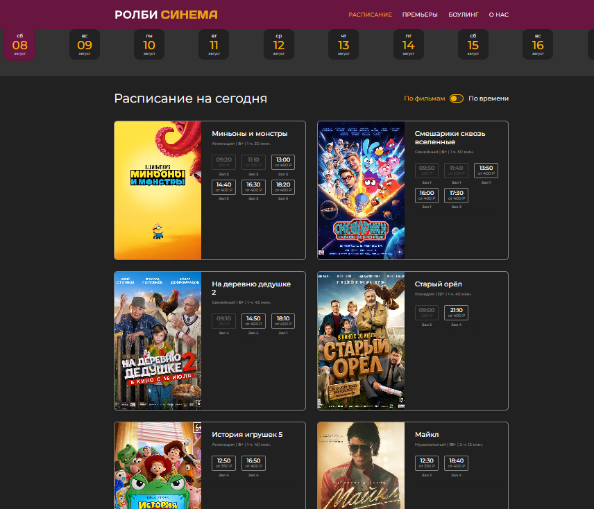Select Thursday 13 August date
The width and height of the screenshot is (594, 509).
[x=343, y=44]
